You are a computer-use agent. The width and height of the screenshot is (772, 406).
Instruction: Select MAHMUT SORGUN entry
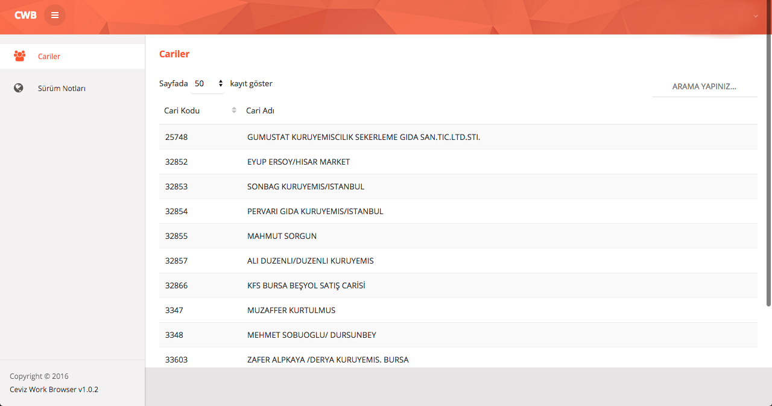(x=282, y=236)
